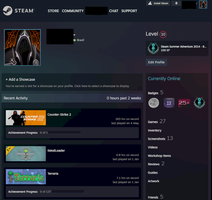212x200 pixels.
Task: Open the Counter-Strike 2 title link
Action: pyautogui.click(x=59, y=115)
